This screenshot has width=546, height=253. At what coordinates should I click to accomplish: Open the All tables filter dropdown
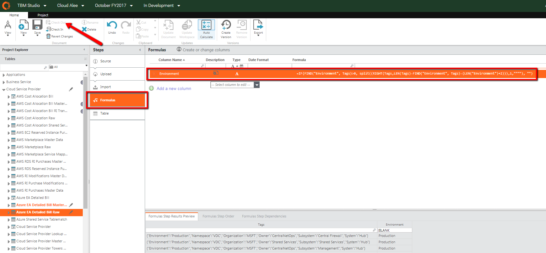pos(68,67)
